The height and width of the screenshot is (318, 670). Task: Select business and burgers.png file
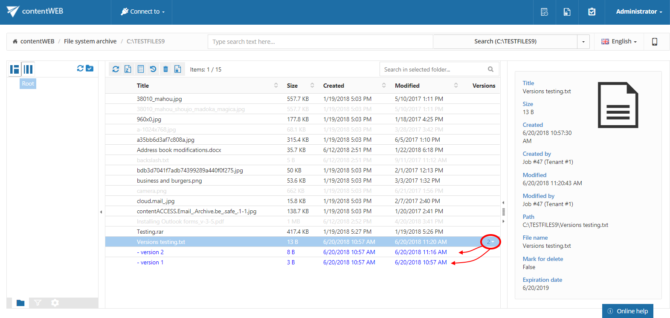coord(303,180)
